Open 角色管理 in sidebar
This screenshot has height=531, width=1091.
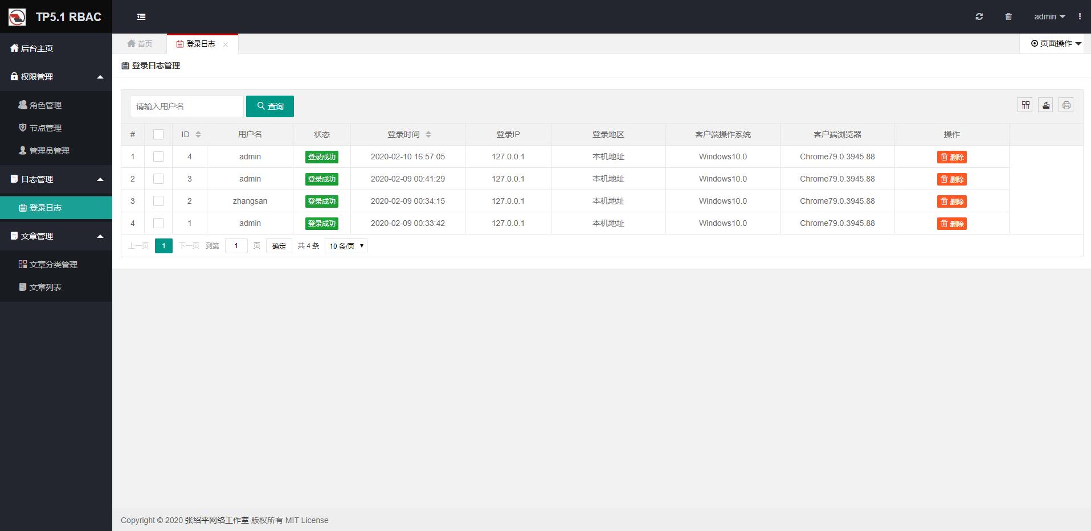[x=56, y=105]
